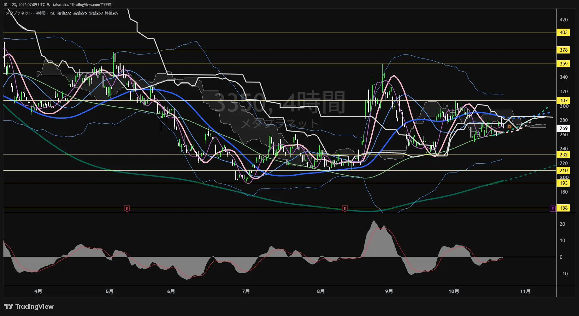Image resolution: width=579 pixels, height=316 pixels.
Task: Click the orange D dividend marker
Action: click(x=509, y=127)
